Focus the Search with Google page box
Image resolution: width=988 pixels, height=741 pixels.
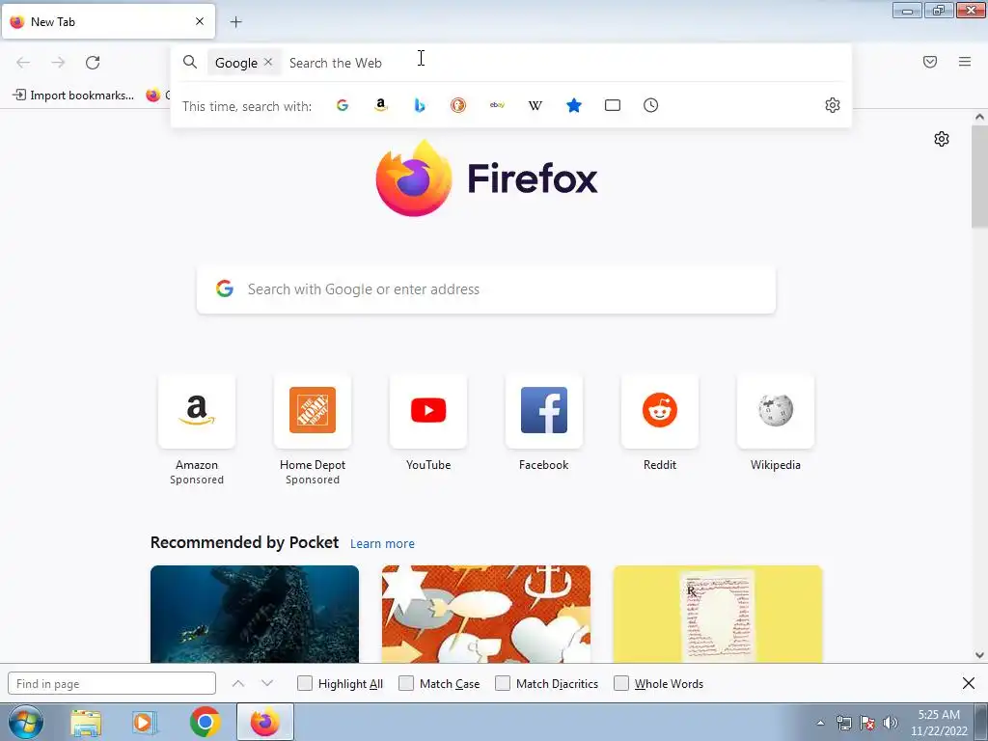click(x=486, y=289)
